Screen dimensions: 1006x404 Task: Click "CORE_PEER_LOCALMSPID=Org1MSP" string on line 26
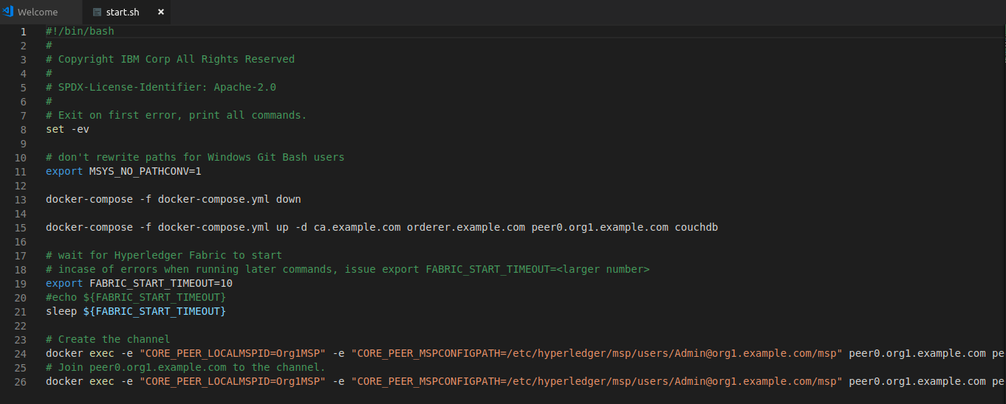[233, 381]
